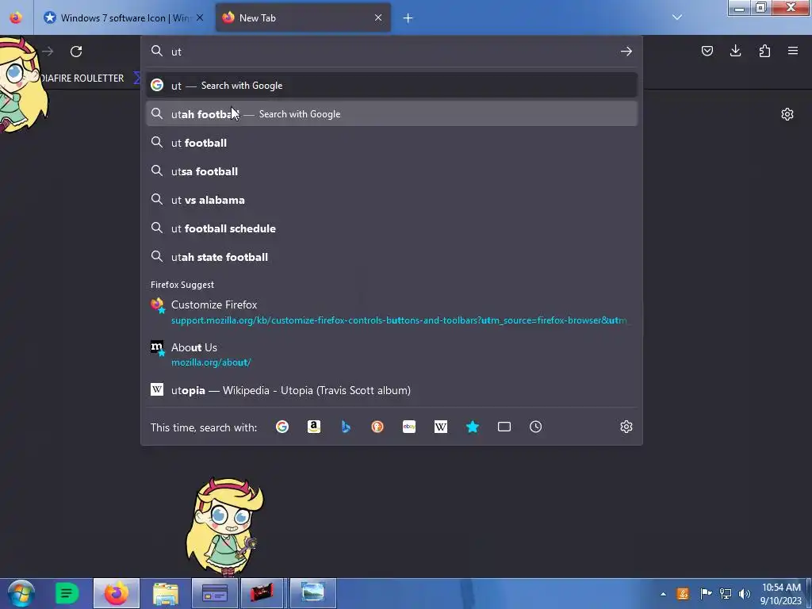Search this time with Amazon icon
Image resolution: width=812 pixels, height=609 pixels.
pyautogui.click(x=314, y=427)
